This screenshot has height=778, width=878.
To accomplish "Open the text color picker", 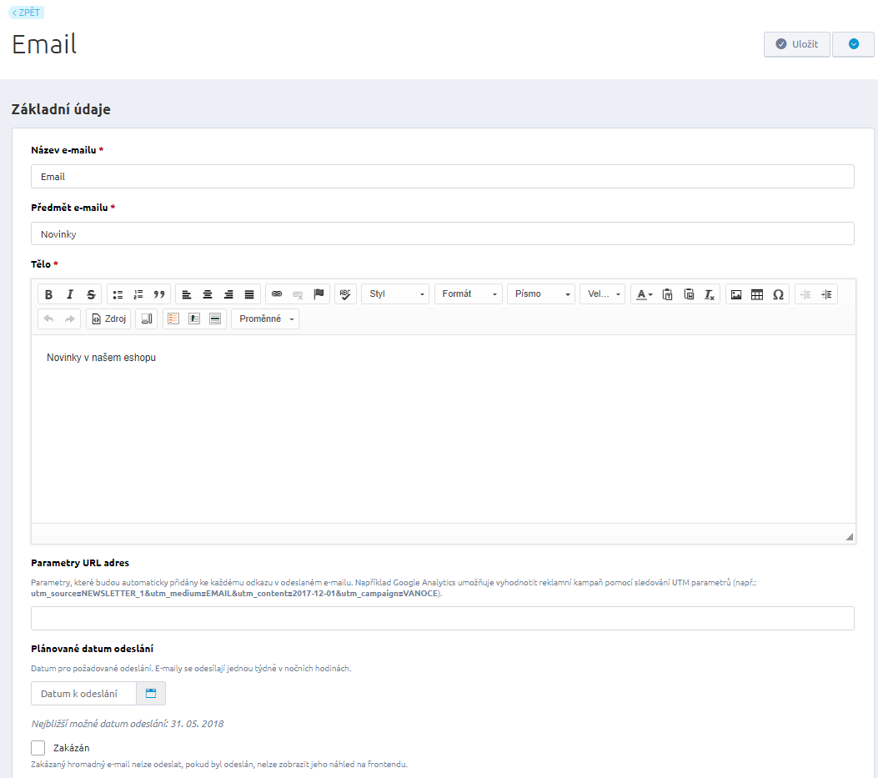I will point(644,294).
